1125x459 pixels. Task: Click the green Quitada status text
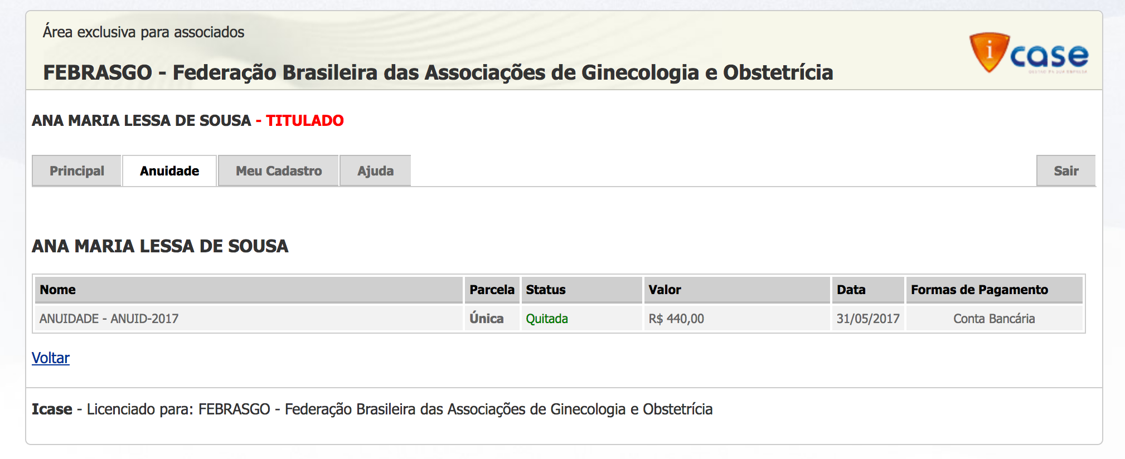click(547, 319)
